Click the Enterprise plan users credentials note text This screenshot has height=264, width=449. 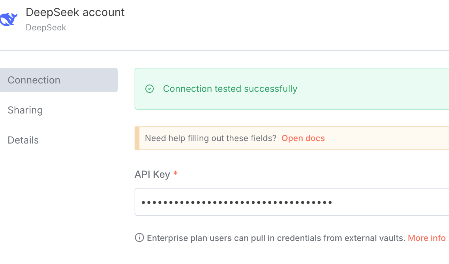[276, 238]
